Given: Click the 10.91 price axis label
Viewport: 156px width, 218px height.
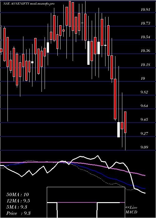Looking at the screenshot, I should coord(145,10).
